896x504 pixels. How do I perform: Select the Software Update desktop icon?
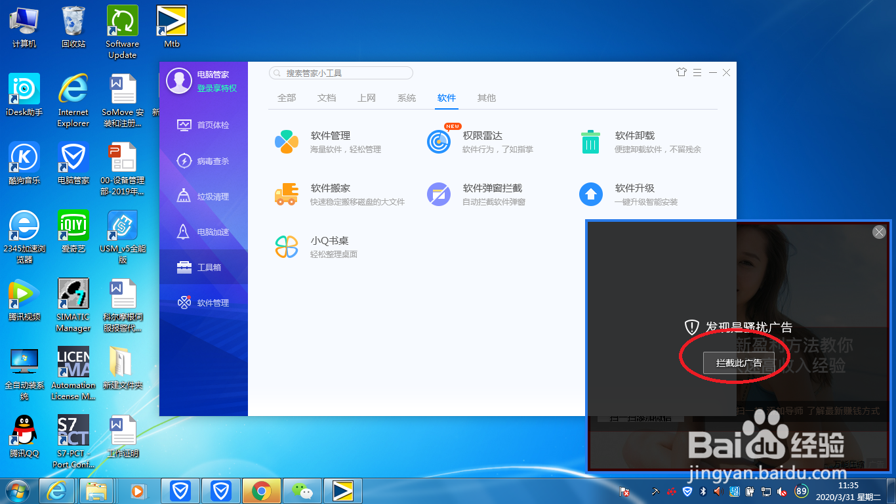[x=123, y=33]
